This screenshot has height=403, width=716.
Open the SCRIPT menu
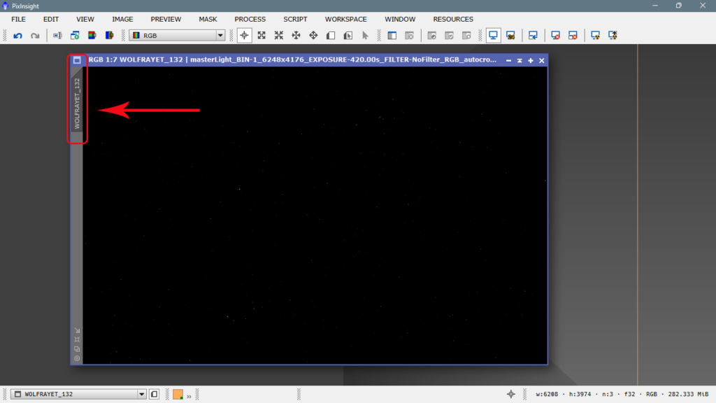coord(296,19)
